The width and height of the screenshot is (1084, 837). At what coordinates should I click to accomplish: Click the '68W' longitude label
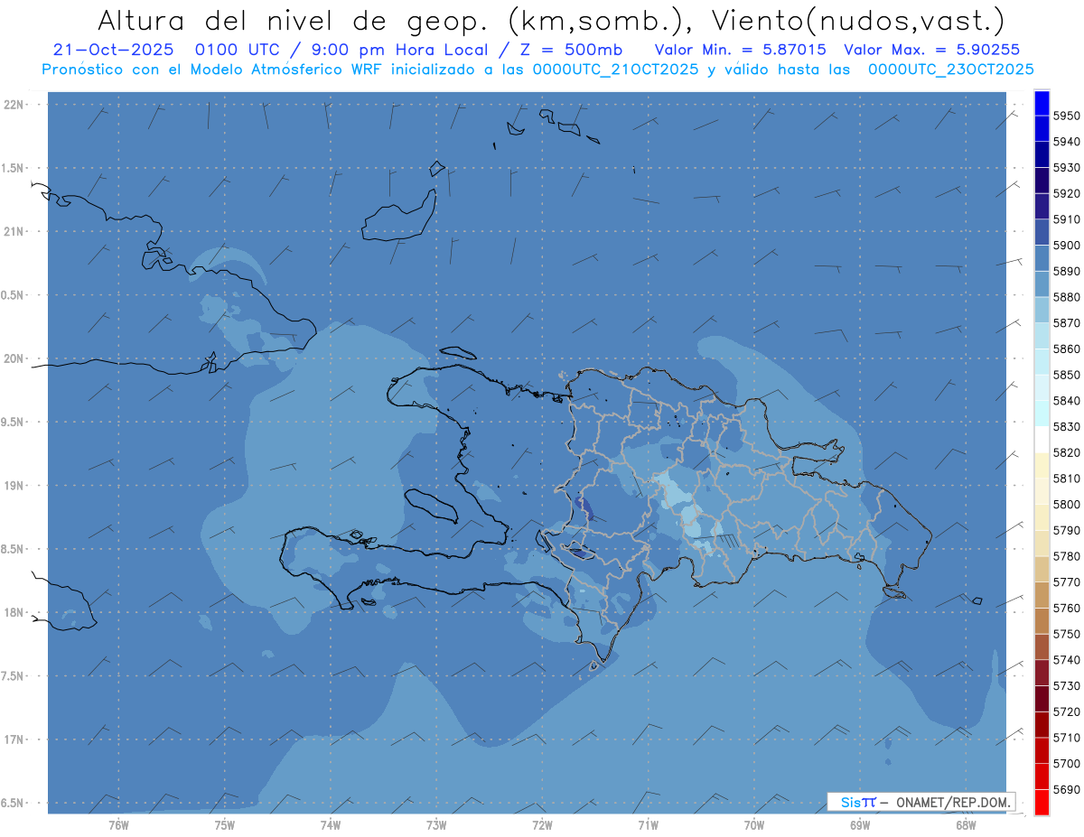[x=966, y=825]
